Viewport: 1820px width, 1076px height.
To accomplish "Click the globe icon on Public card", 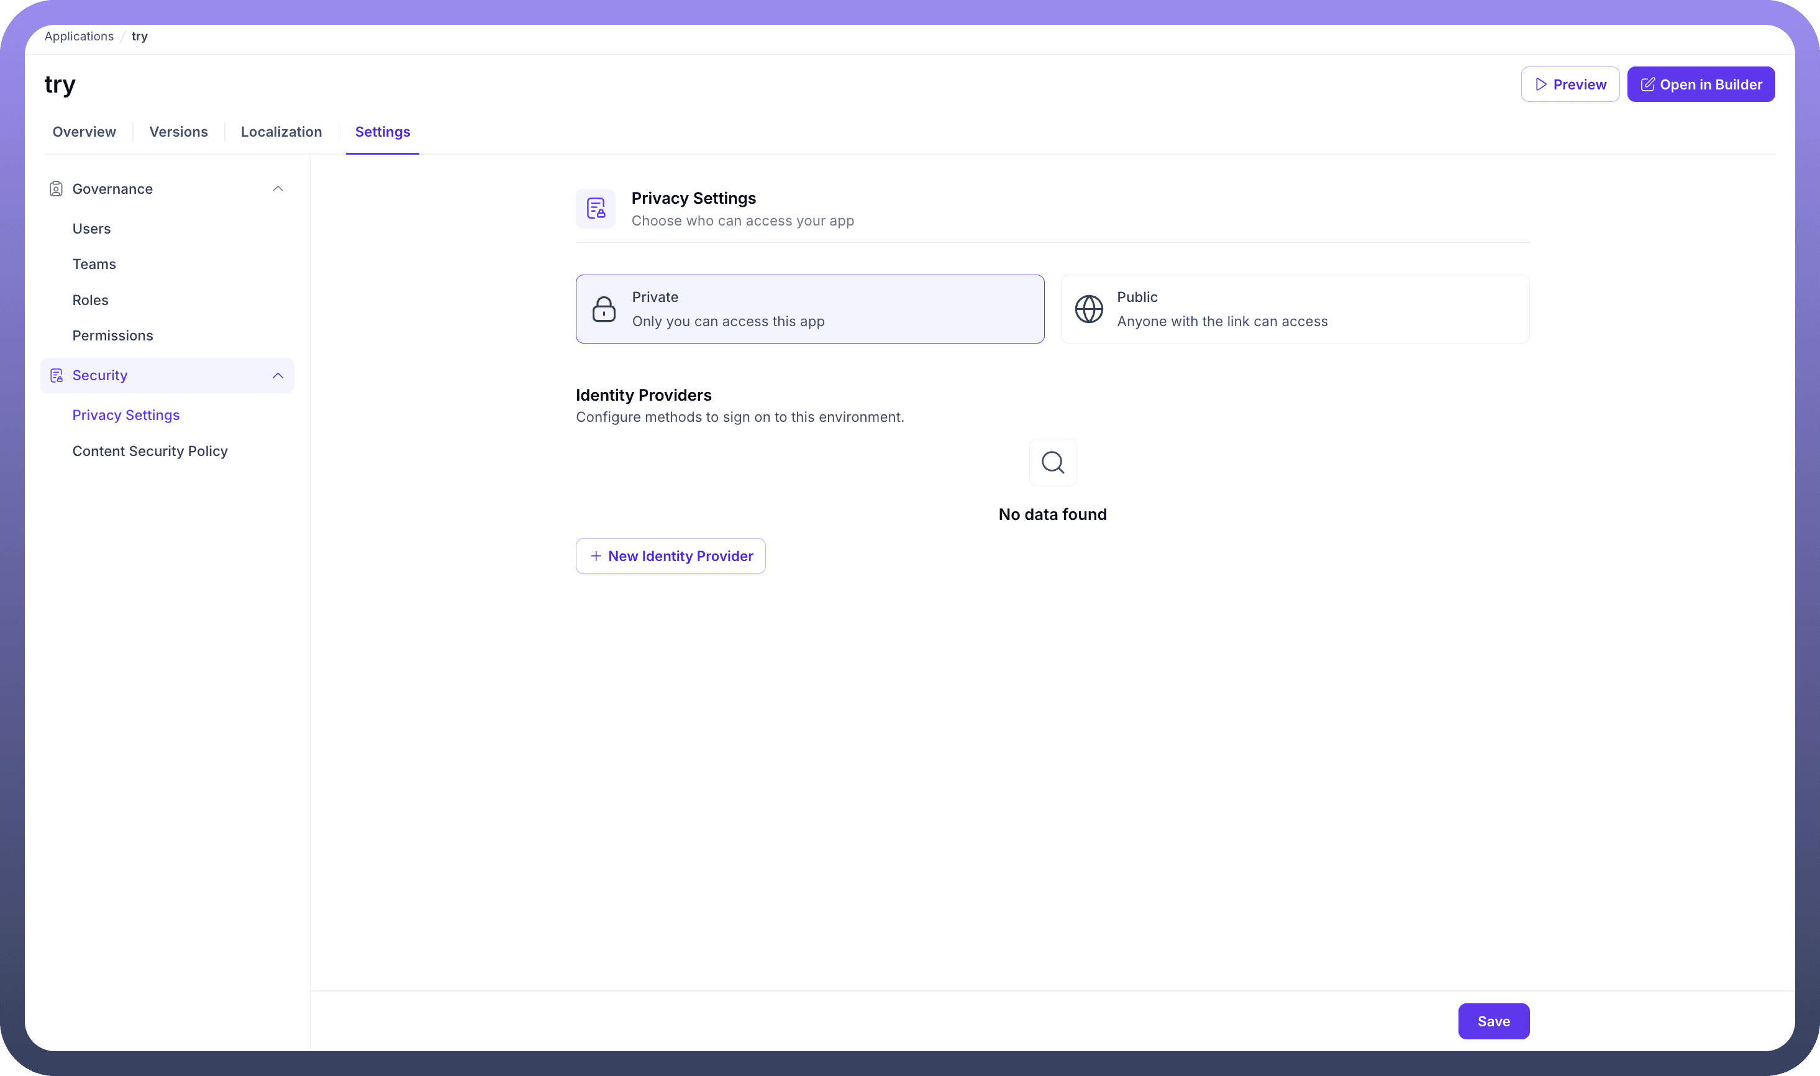I will (1089, 309).
